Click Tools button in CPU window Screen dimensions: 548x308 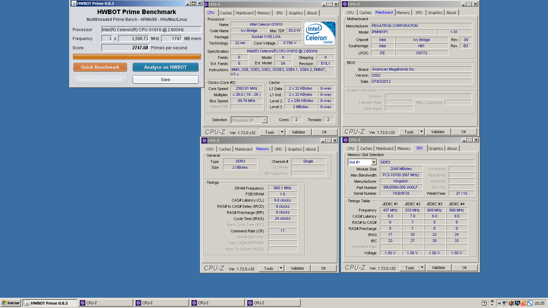pos(270,132)
